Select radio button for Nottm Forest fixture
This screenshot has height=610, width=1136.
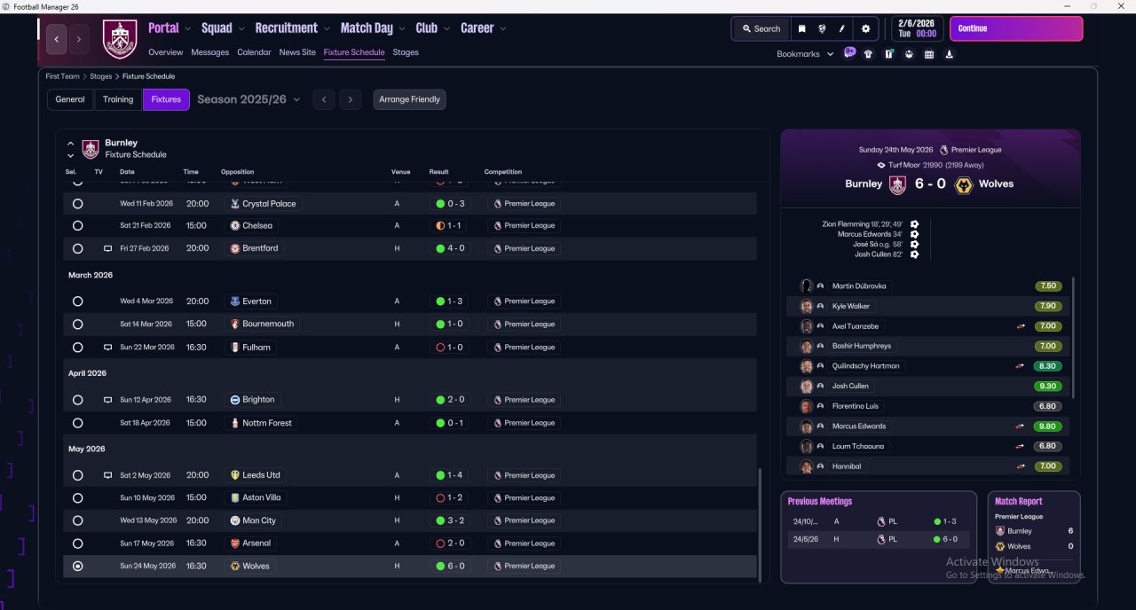pos(78,423)
